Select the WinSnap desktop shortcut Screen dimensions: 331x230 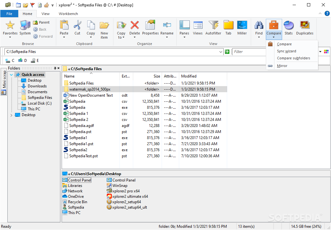[x=120, y=186]
